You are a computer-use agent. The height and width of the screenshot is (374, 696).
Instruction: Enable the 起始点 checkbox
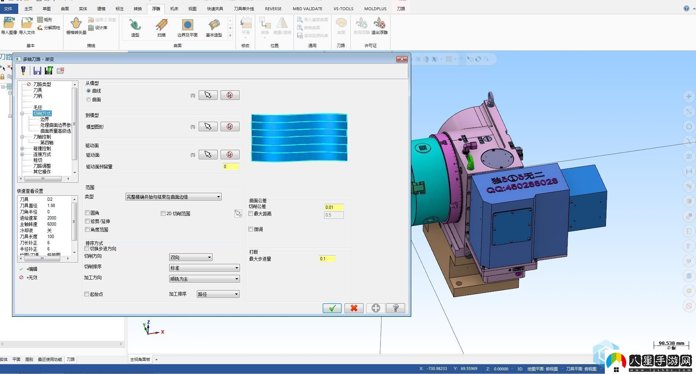pos(87,294)
